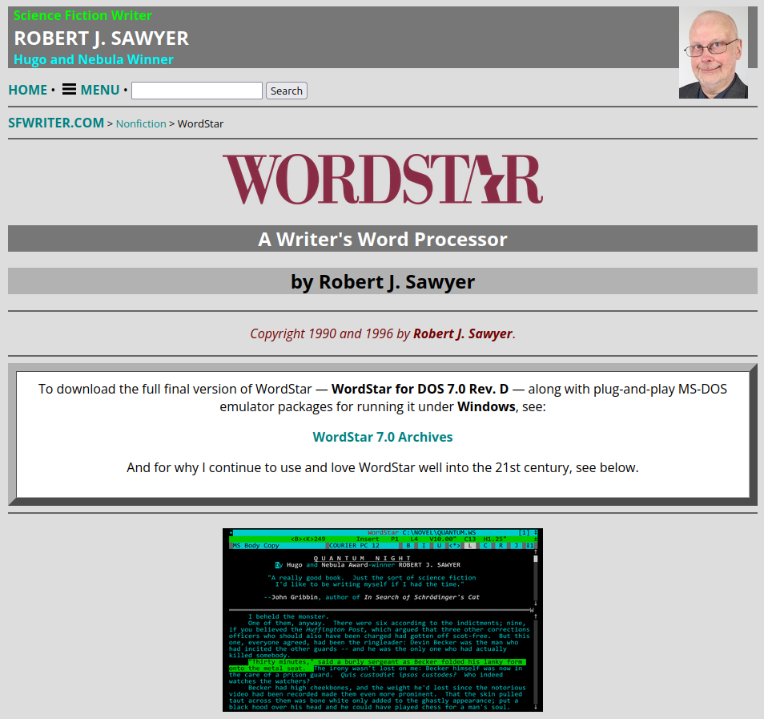This screenshot has height=719, width=764.
Task: Focus the site search text box
Action: coord(197,91)
